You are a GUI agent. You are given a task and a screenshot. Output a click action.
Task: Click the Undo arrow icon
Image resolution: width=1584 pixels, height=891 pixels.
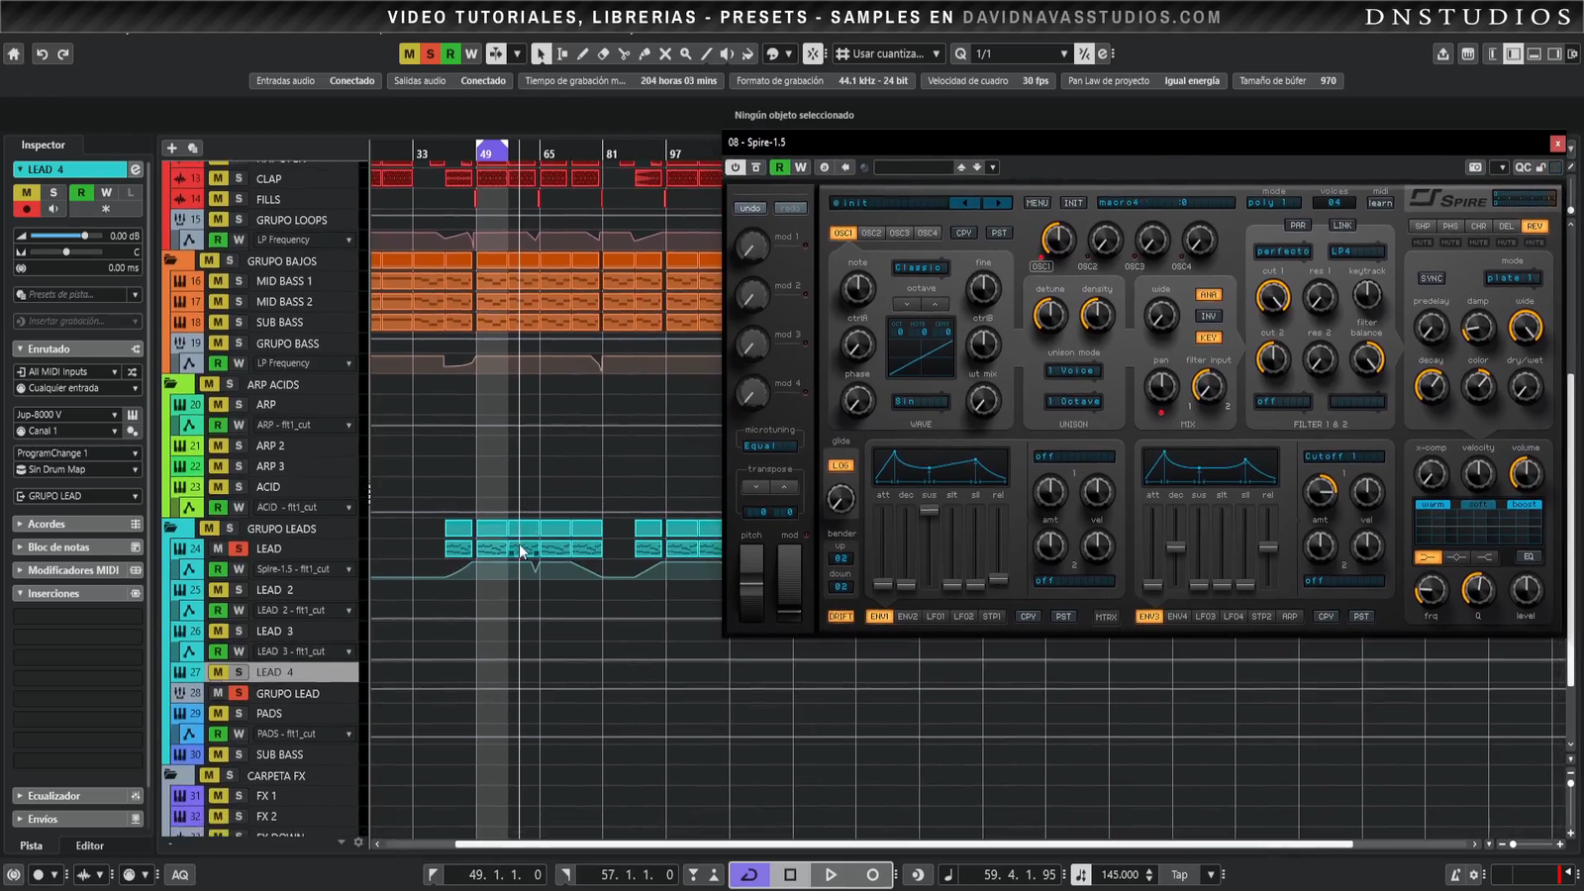(x=42, y=54)
